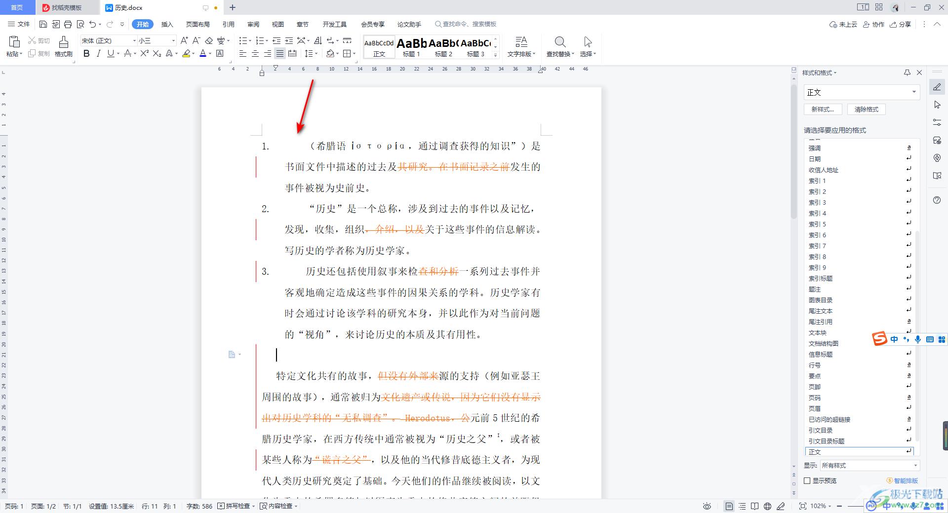Open the 页面布局 ribbon tab
Image resolution: width=948 pixels, height=513 pixels.
pyautogui.click(x=197, y=24)
